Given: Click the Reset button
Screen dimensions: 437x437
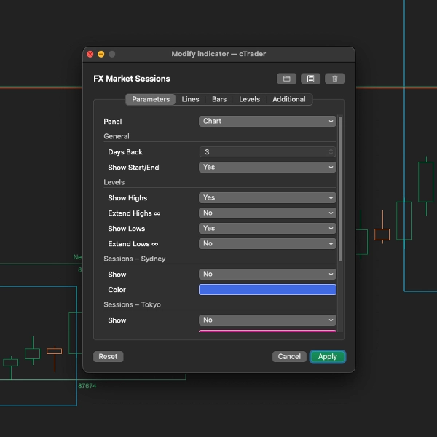Looking at the screenshot, I should point(108,356).
